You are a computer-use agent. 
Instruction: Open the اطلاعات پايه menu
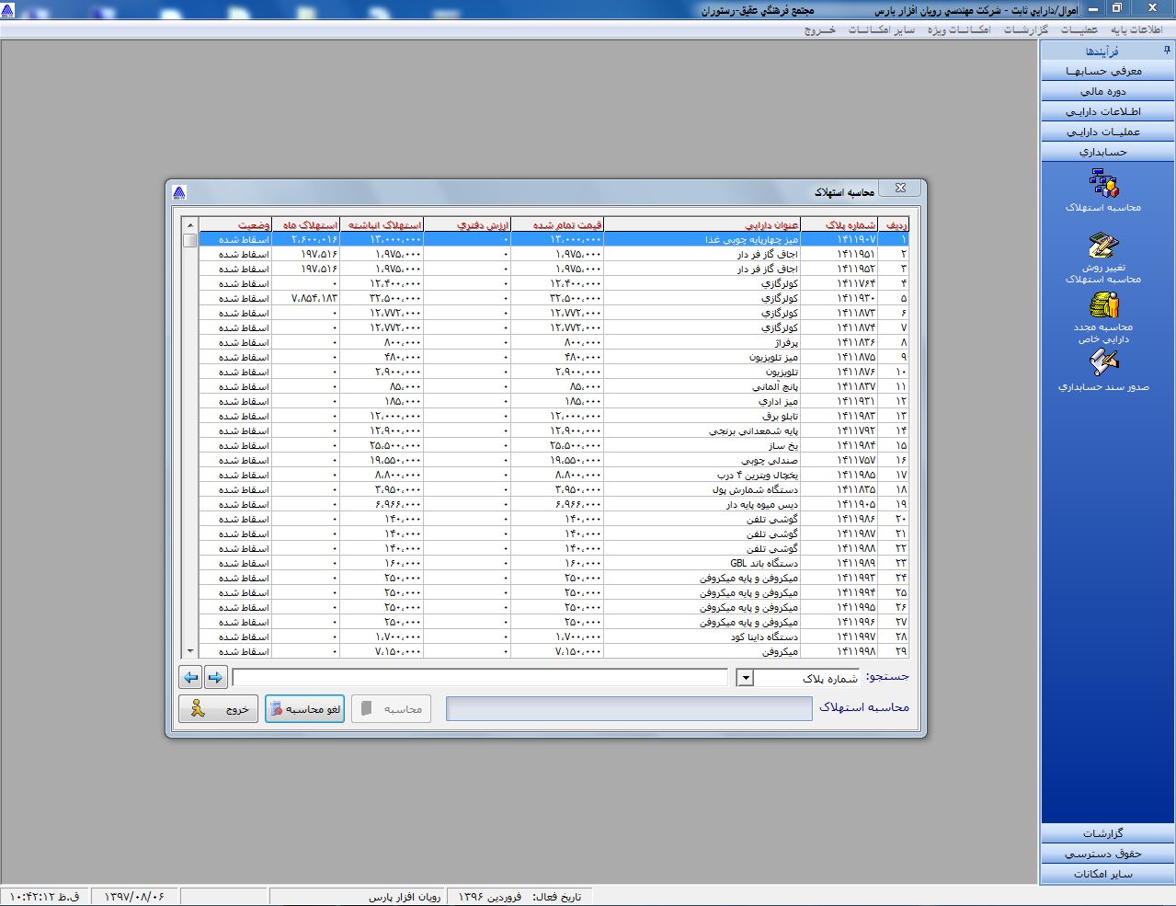tap(1136, 29)
